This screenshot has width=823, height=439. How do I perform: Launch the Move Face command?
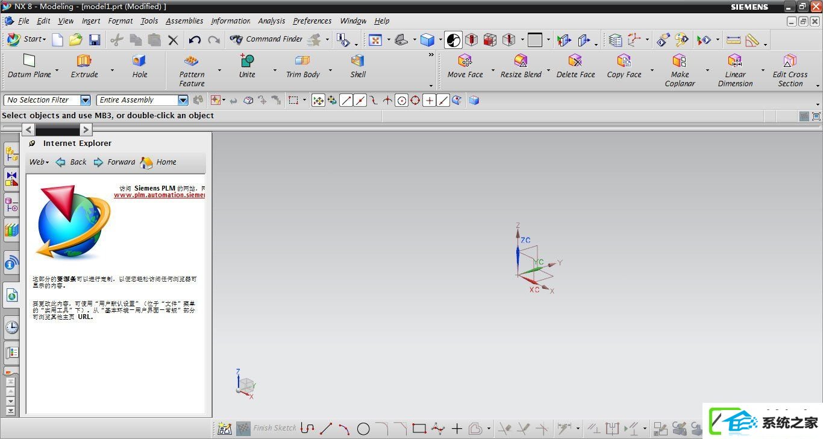[465, 66]
